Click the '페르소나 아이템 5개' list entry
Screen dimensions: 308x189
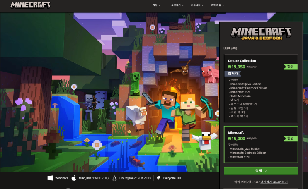[244, 104]
